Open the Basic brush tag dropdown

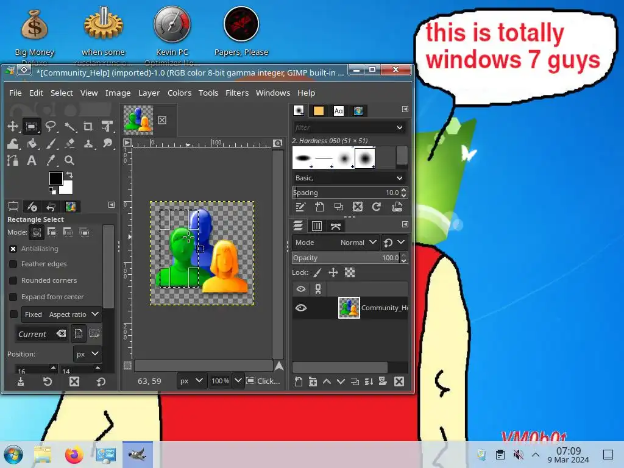[x=400, y=178]
